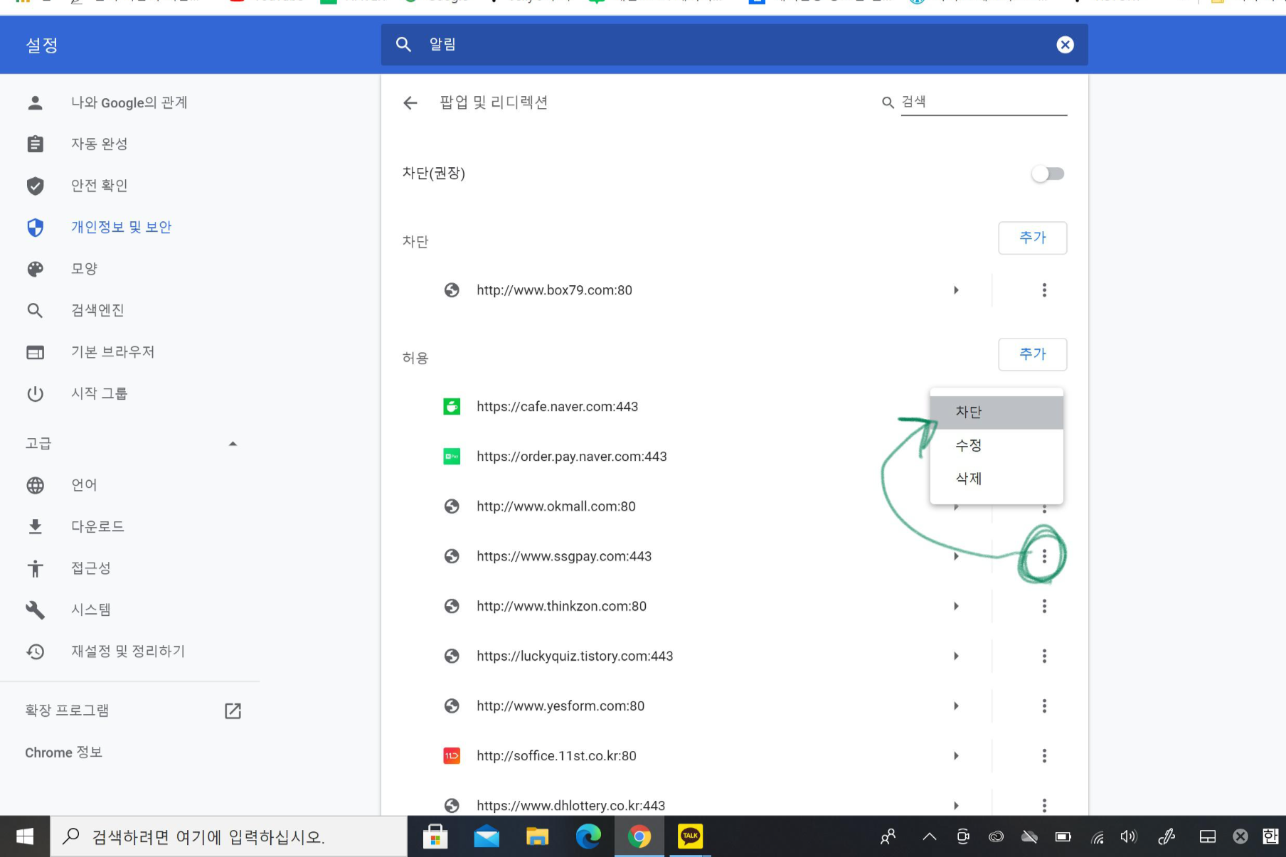Open Microsoft Edge from taskbar
Screen dimensions: 1286x857
[x=588, y=836]
